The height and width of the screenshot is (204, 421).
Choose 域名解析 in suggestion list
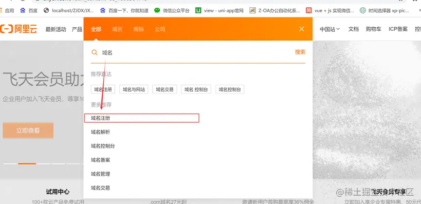[100, 132]
